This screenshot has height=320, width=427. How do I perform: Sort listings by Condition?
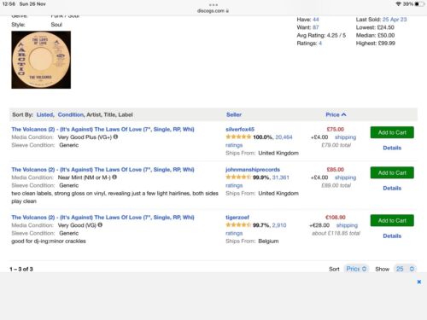(71, 114)
